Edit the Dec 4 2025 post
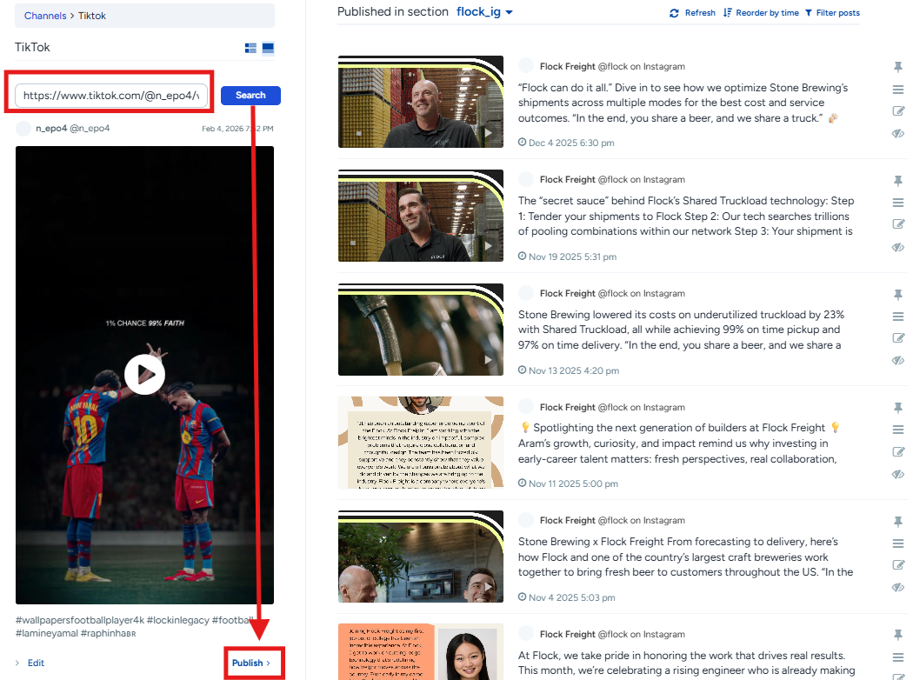 (898, 110)
